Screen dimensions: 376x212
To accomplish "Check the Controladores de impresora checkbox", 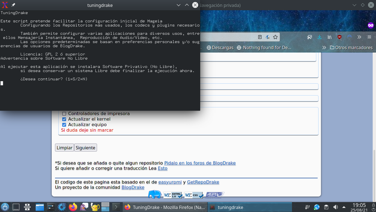I will click(x=64, y=114).
